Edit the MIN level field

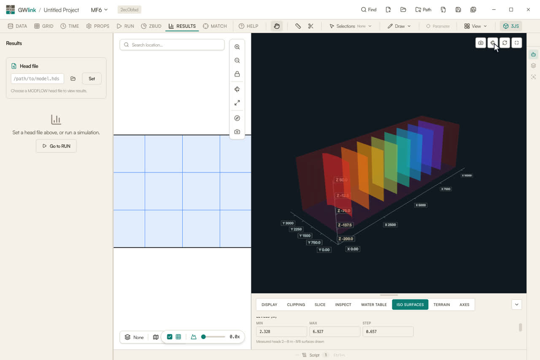(x=281, y=331)
